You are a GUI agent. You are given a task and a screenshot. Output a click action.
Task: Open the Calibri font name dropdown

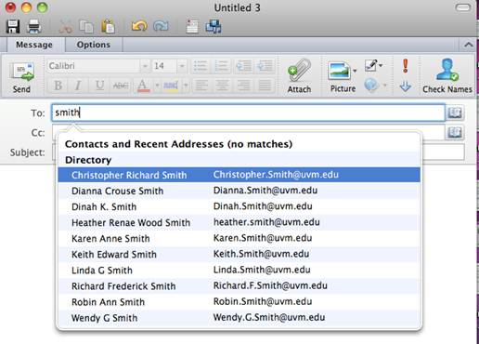tap(145, 66)
